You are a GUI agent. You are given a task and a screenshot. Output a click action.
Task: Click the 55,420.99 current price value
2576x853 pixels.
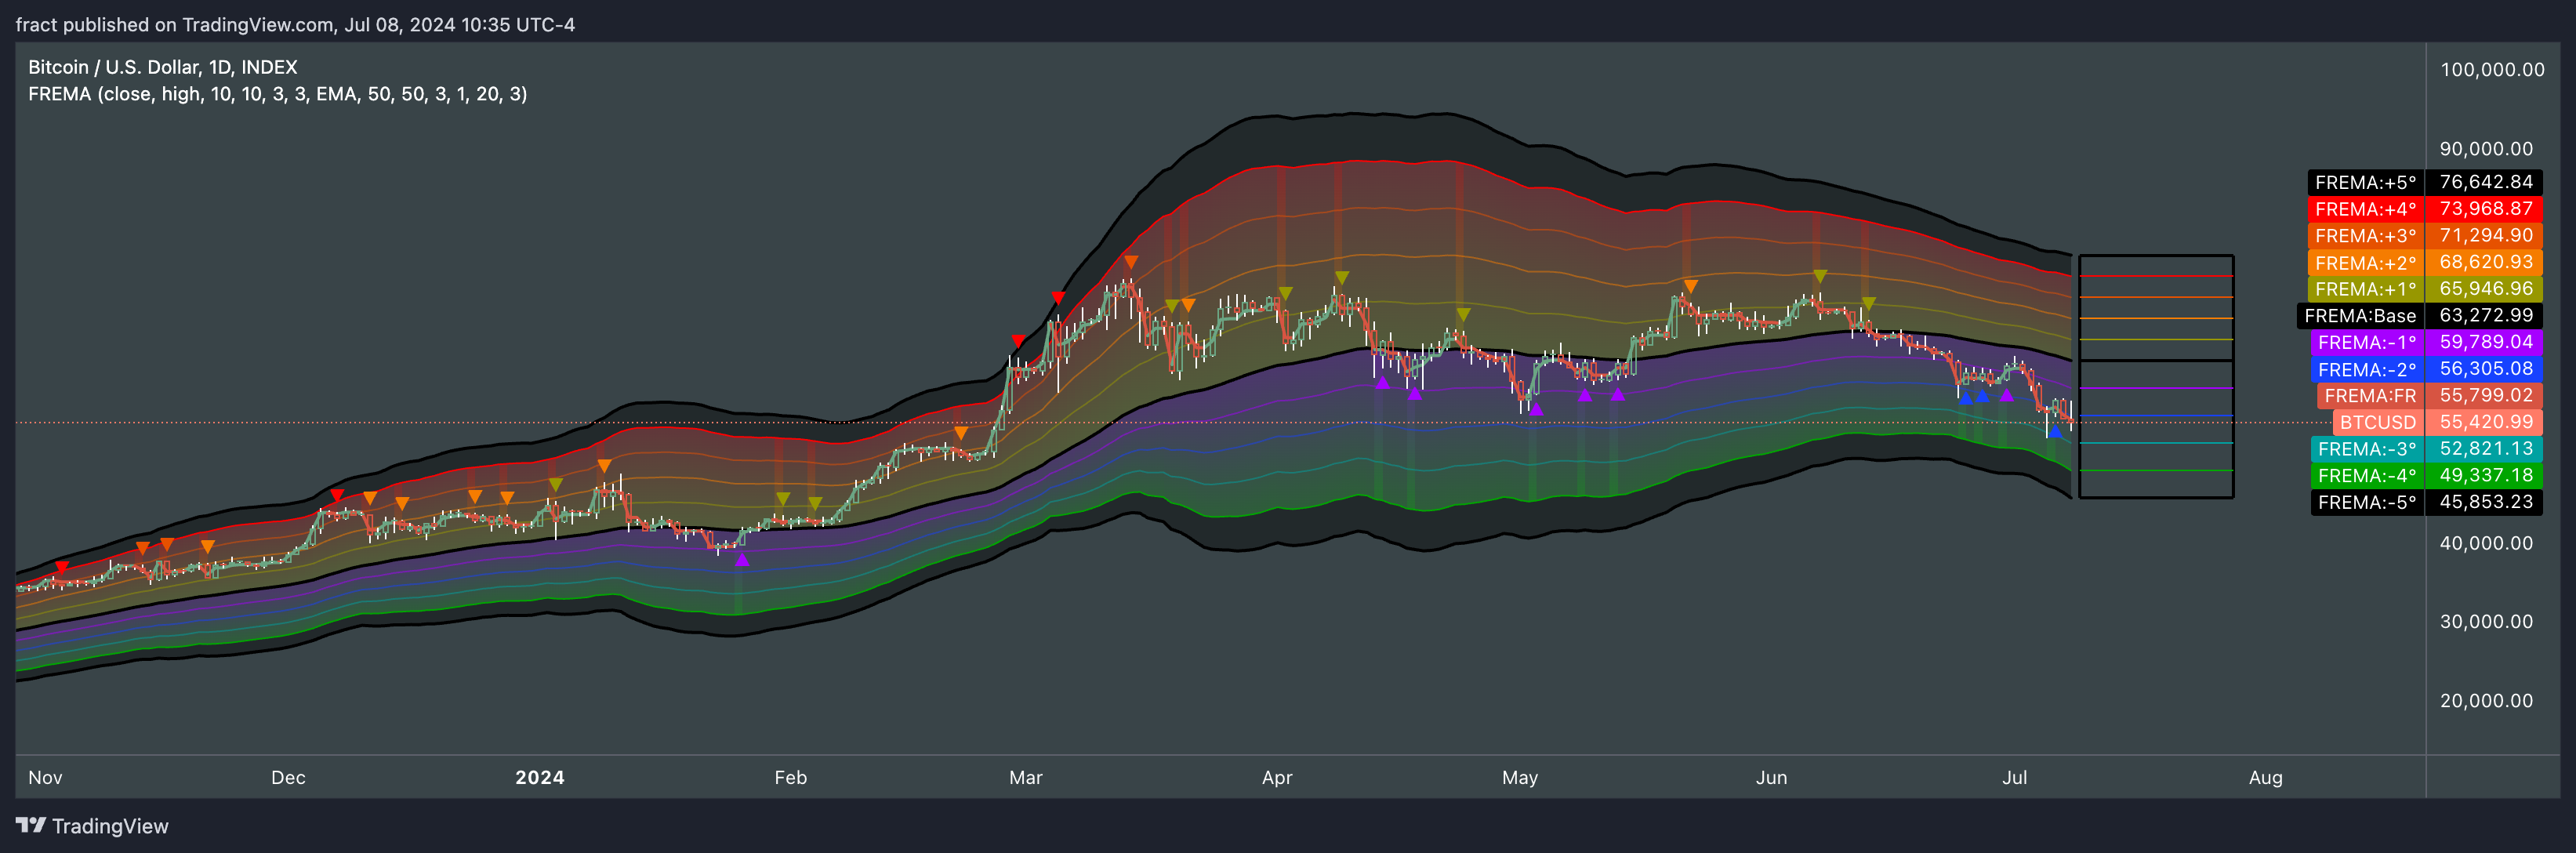tap(2486, 422)
